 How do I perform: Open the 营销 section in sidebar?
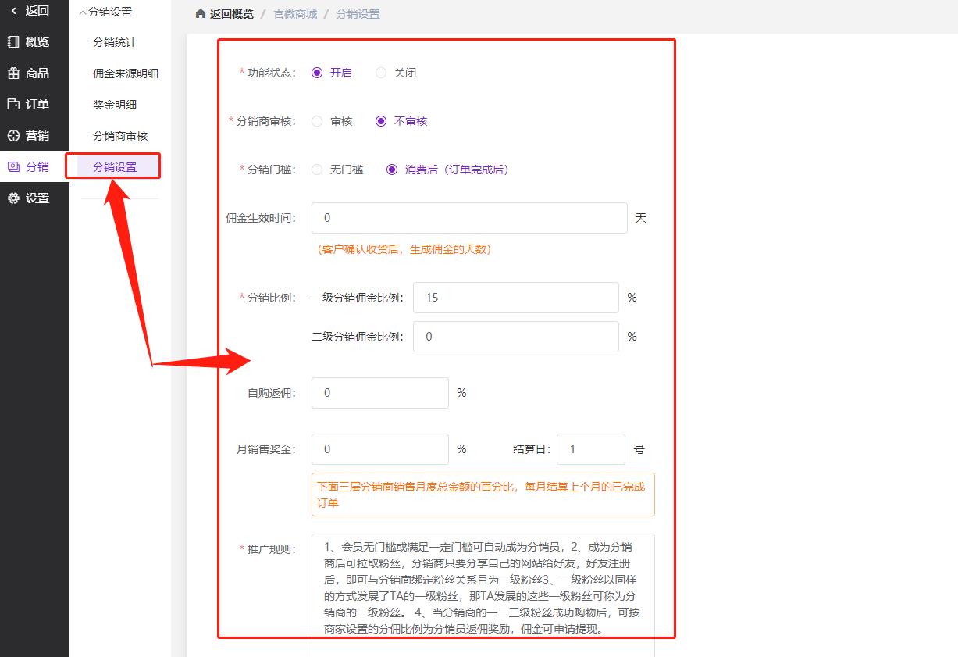34,135
